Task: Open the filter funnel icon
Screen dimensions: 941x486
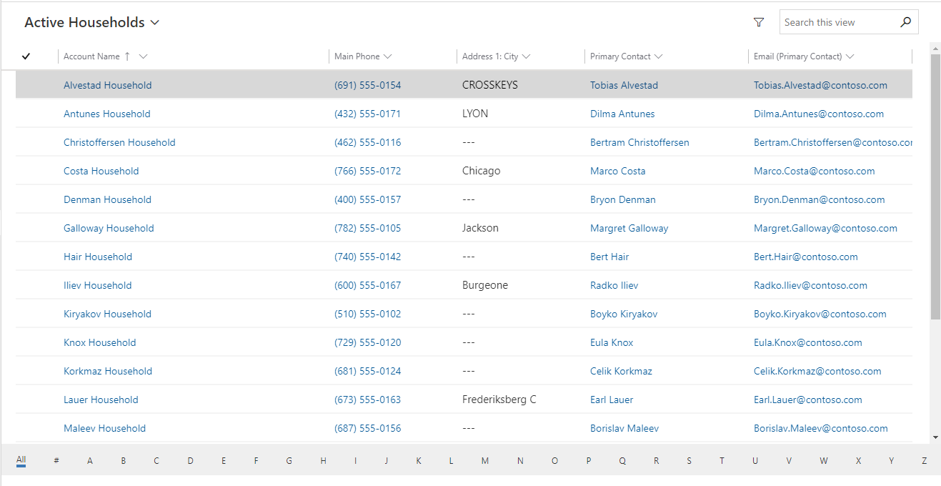Action: point(759,22)
